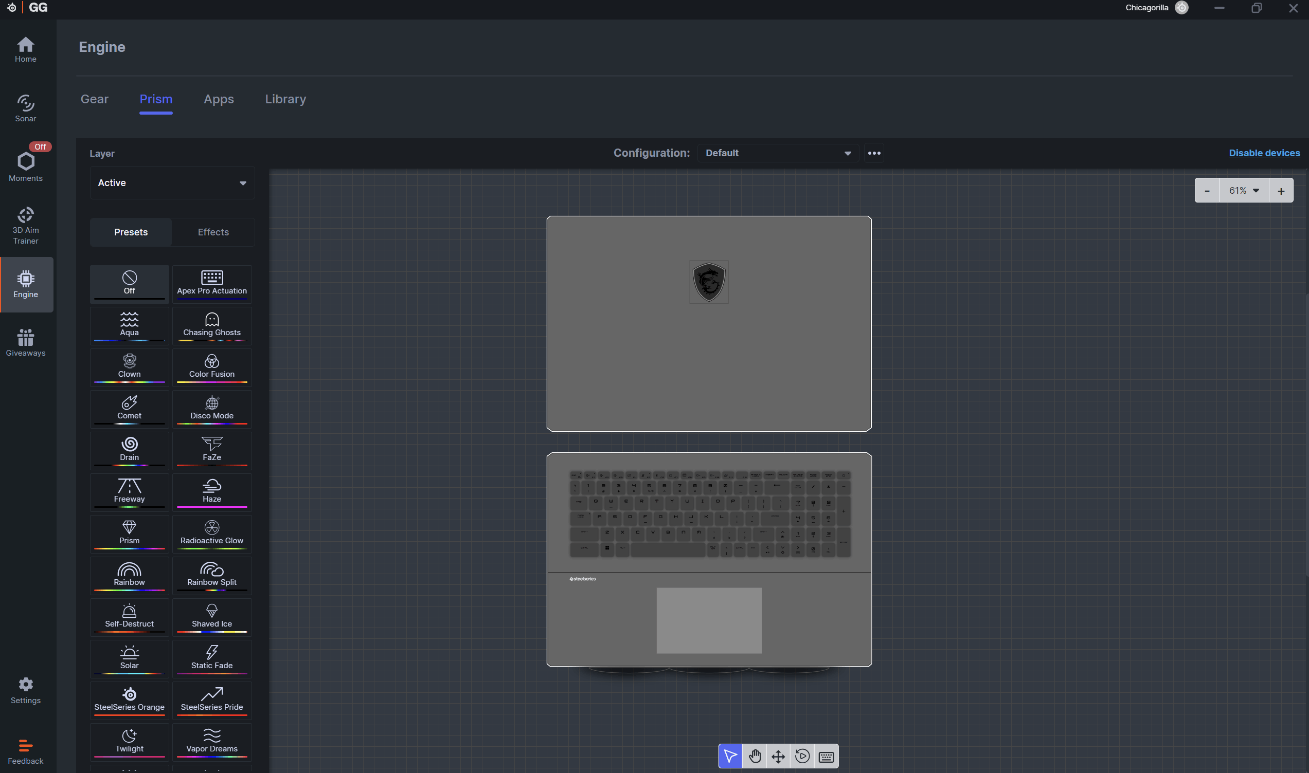This screenshot has width=1309, height=773.
Task: Open the 3D Aim Trainer
Action: tap(26, 226)
